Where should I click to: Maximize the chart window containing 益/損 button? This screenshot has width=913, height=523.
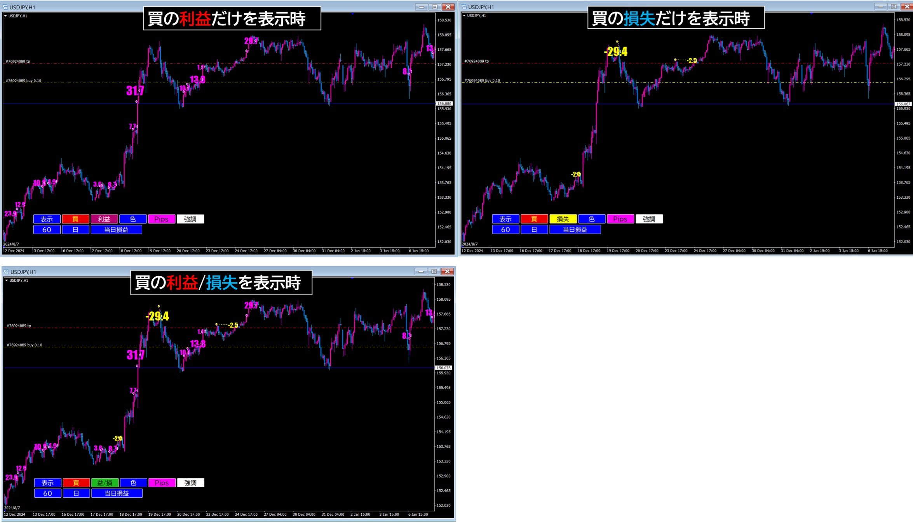(x=434, y=271)
